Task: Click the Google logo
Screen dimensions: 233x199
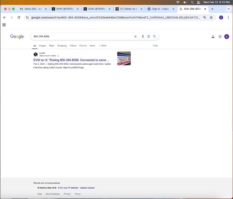Action: (x=17, y=37)
